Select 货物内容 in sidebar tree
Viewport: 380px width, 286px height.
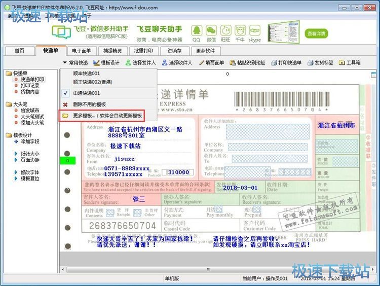point(30,92)
